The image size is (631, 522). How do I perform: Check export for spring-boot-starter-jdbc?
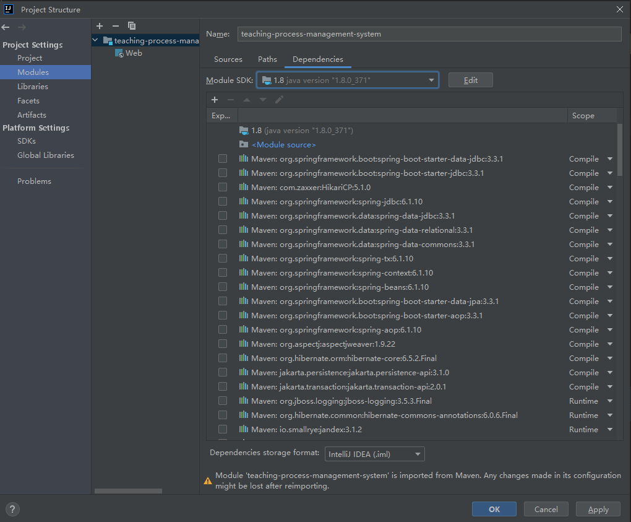tap(223, 173)
